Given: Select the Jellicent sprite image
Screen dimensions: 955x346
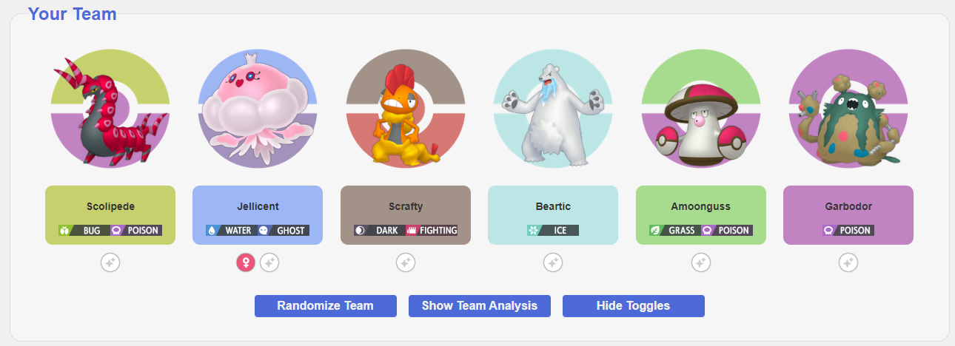Looking at the screenshot, I should 258,109.
